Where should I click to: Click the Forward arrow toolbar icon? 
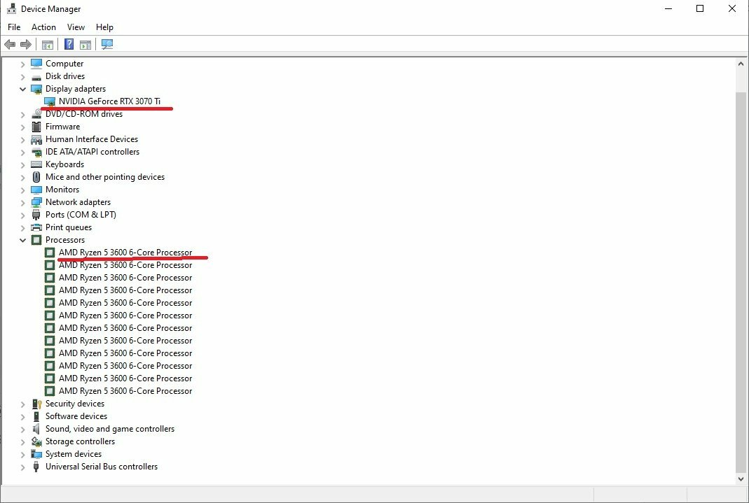(26, 44)
